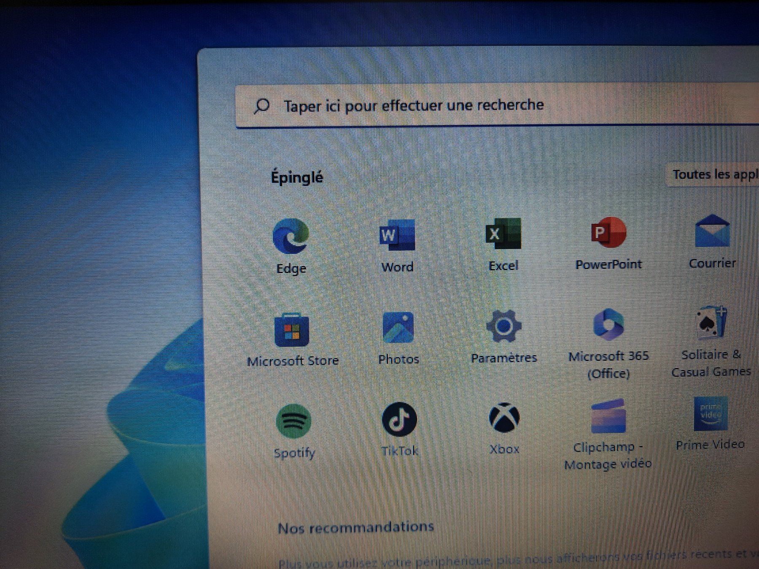
Task: Open Paramètres gear icon
Action: (x=503, y=326)
